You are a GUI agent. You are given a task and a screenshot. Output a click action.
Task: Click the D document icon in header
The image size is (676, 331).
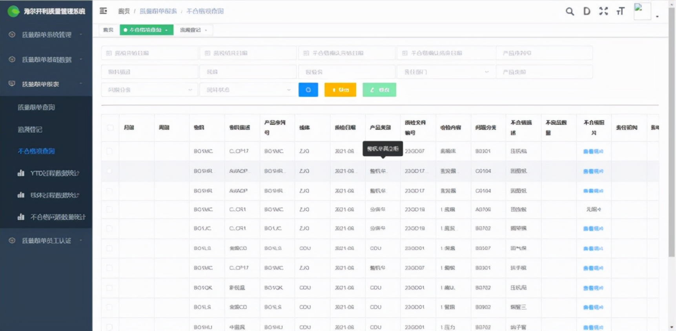[x=587, y=11]
